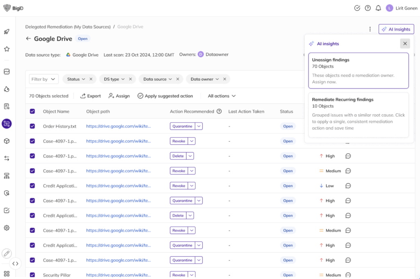The height and width of the screenshot is (279, 420).
Task: Expand the Quarantine action arrow for Order History.txt
Action: pos(199,126)
